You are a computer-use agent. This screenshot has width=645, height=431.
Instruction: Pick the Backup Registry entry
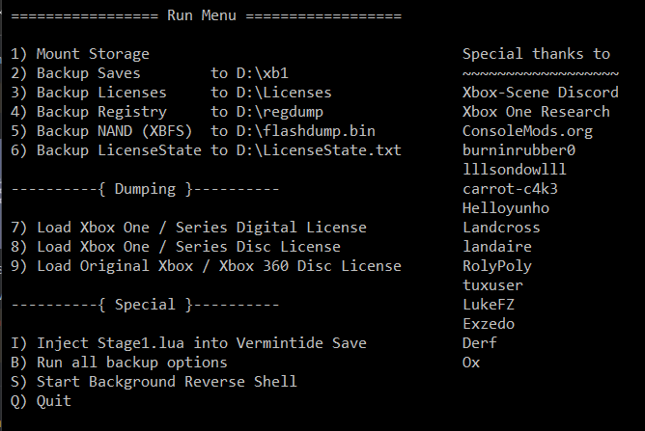(167, 112)
